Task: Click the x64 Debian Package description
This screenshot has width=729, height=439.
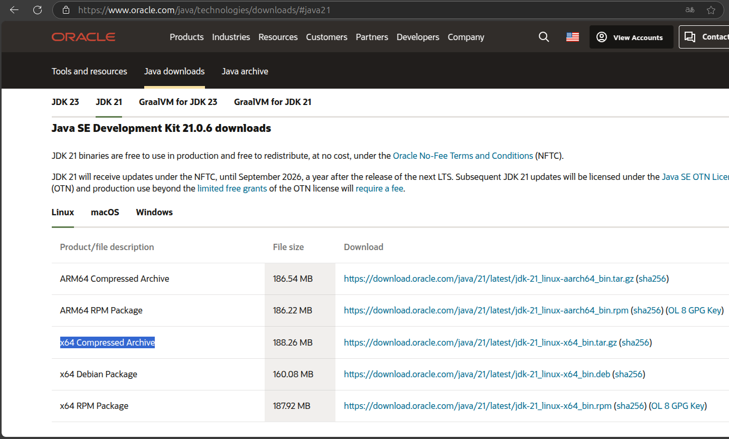Action: 99,374
